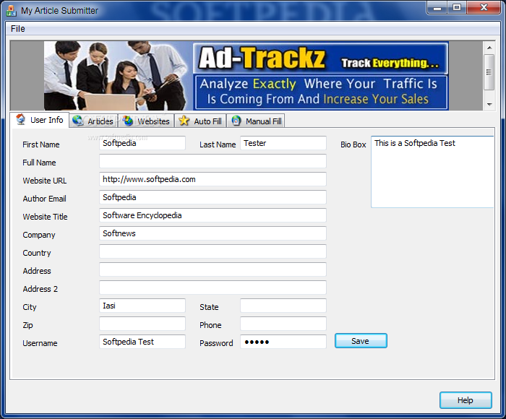Click inside the Bio Box text area

(432, 172)
